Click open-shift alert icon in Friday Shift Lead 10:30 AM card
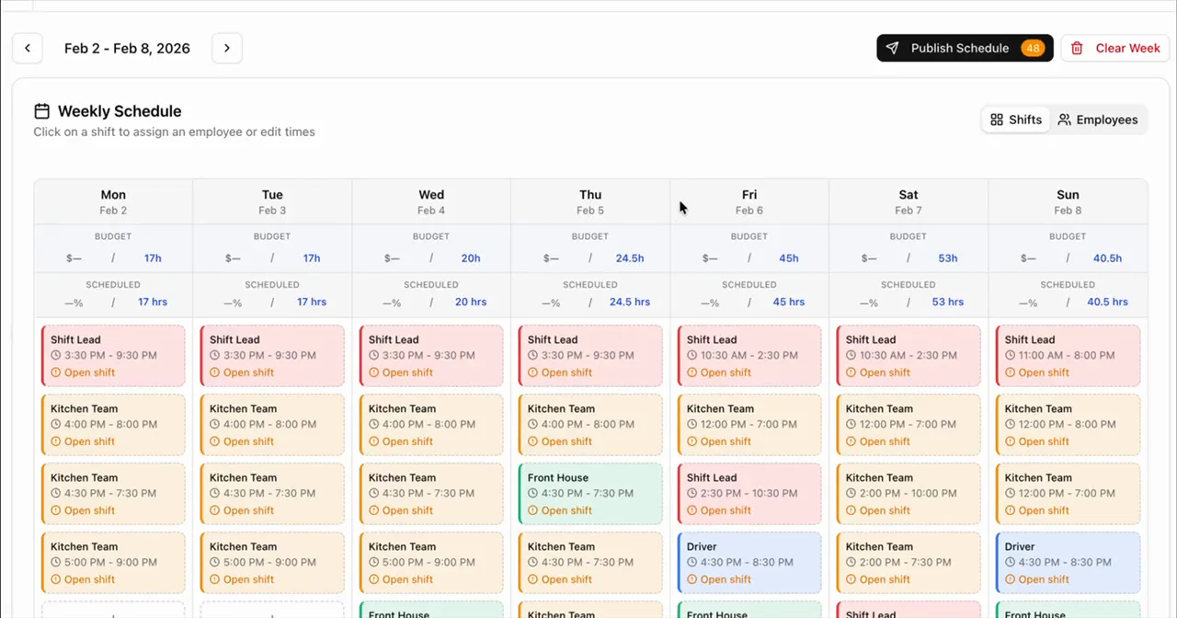This screenshot has width=1177, height=618. pyautogui.click(x=692, y=372)
